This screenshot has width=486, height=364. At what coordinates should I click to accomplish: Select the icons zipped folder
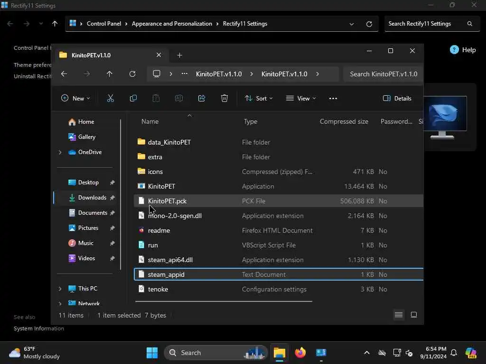point(278,172)
